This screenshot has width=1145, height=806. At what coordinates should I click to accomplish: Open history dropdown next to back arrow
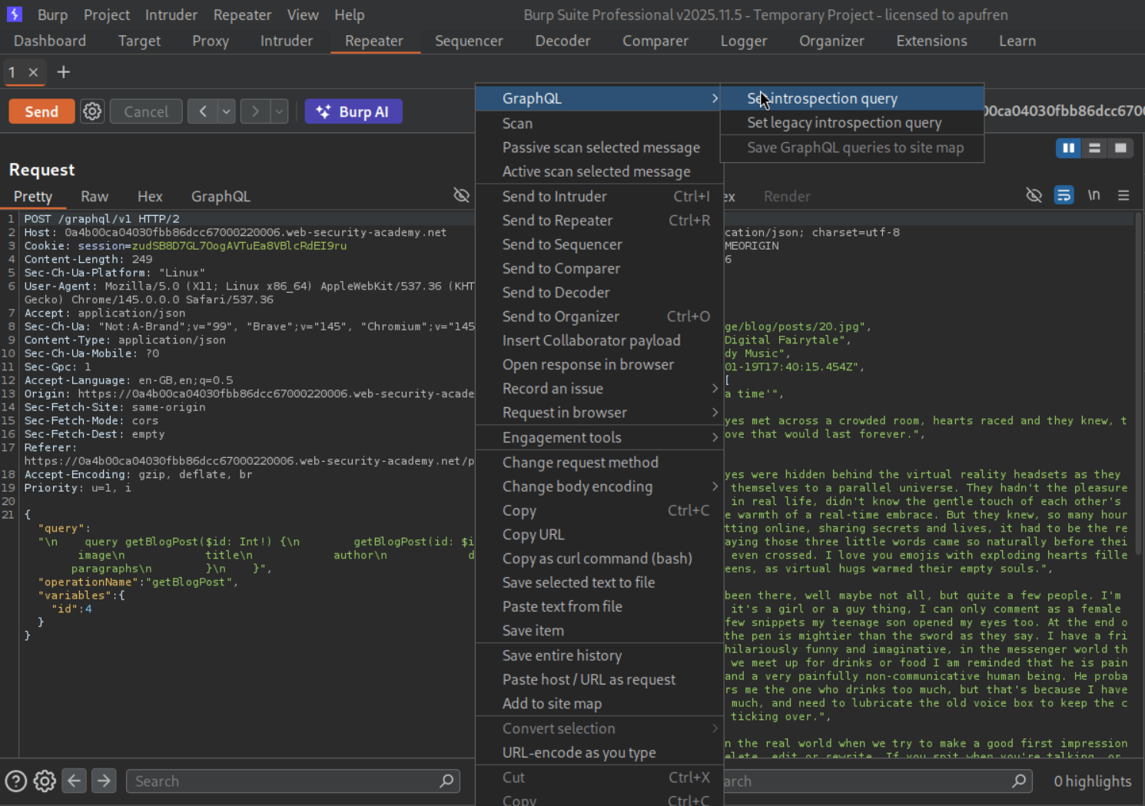[226, 111]
